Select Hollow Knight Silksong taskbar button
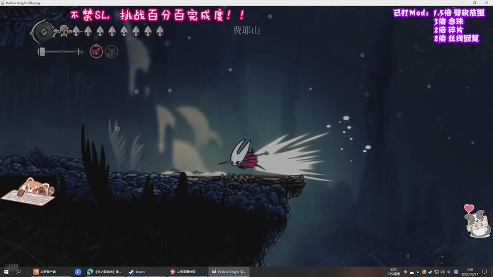The image size is (493, 277). point(229,271)
